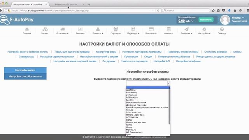Click the browser home icon

click(x=235, y=10)
